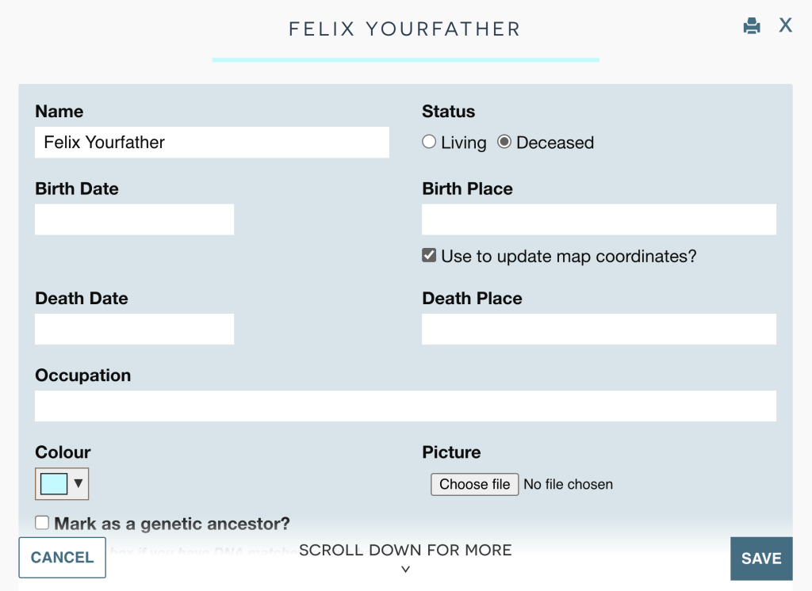The width and height of the screenshot is (812, 591).
Task: Expand the scroll-down chevron at bottom
Action: (405, 569)
